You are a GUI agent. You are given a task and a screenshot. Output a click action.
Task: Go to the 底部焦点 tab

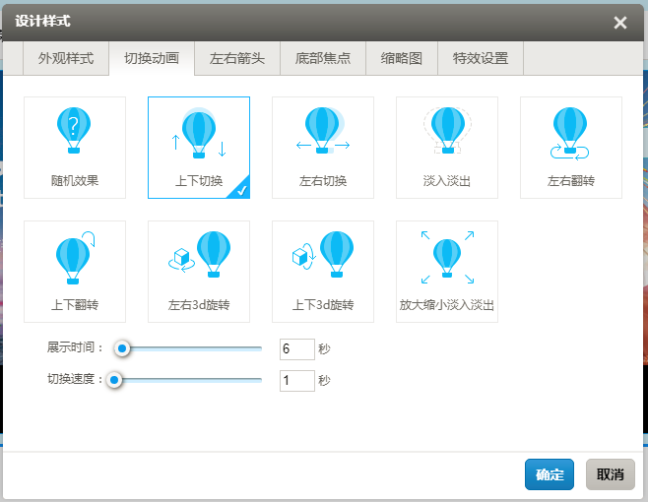click(323, 59)
